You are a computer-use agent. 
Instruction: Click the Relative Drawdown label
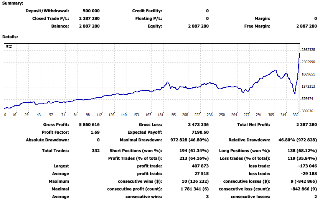point(249,140)
